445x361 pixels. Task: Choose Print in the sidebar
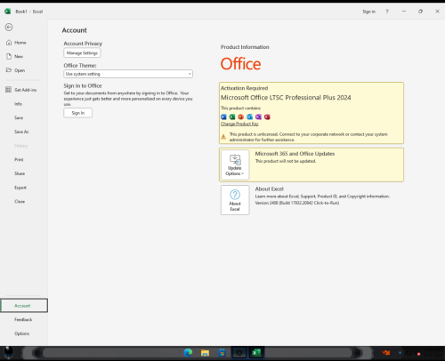(19, 159)
